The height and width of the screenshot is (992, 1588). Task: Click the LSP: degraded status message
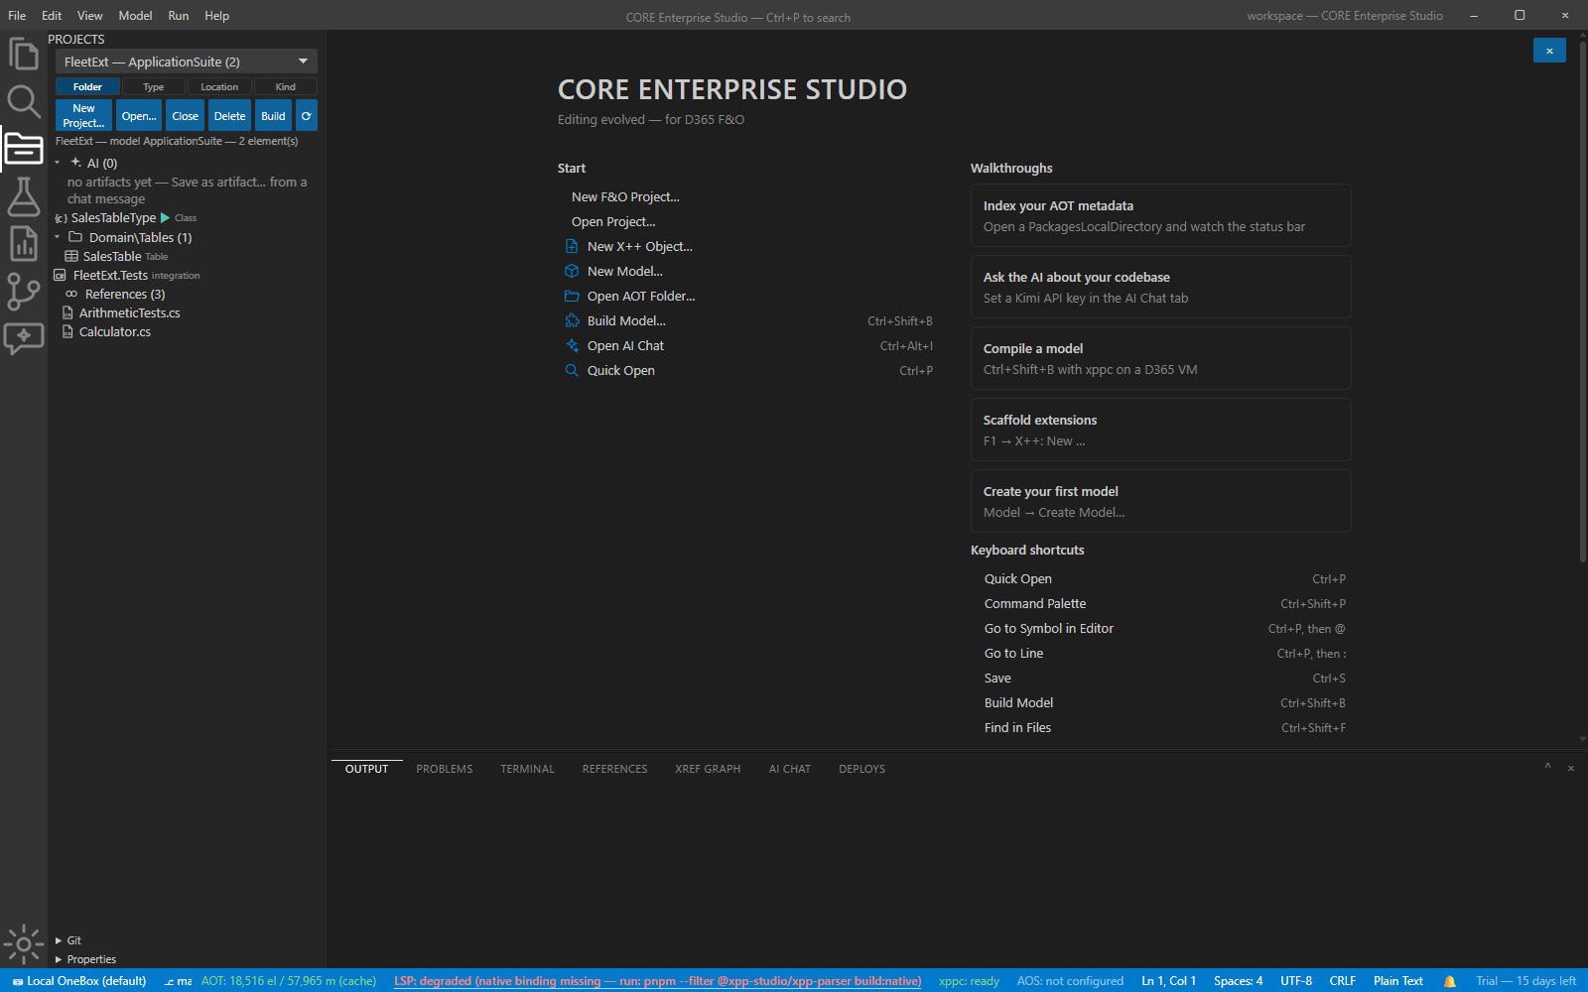pyautogui.click(x=657, y=981)
